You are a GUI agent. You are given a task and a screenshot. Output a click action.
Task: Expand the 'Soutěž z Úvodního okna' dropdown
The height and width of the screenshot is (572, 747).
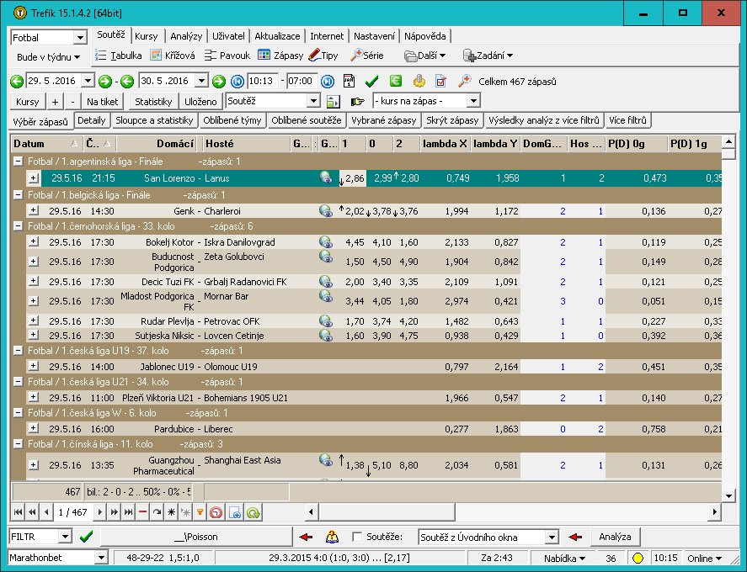(x=552, y=538)
